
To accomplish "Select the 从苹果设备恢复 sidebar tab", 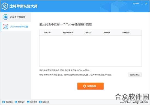I will coord(16,17).
